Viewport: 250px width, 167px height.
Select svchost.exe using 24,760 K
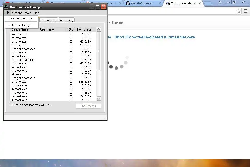pos(53,96)
